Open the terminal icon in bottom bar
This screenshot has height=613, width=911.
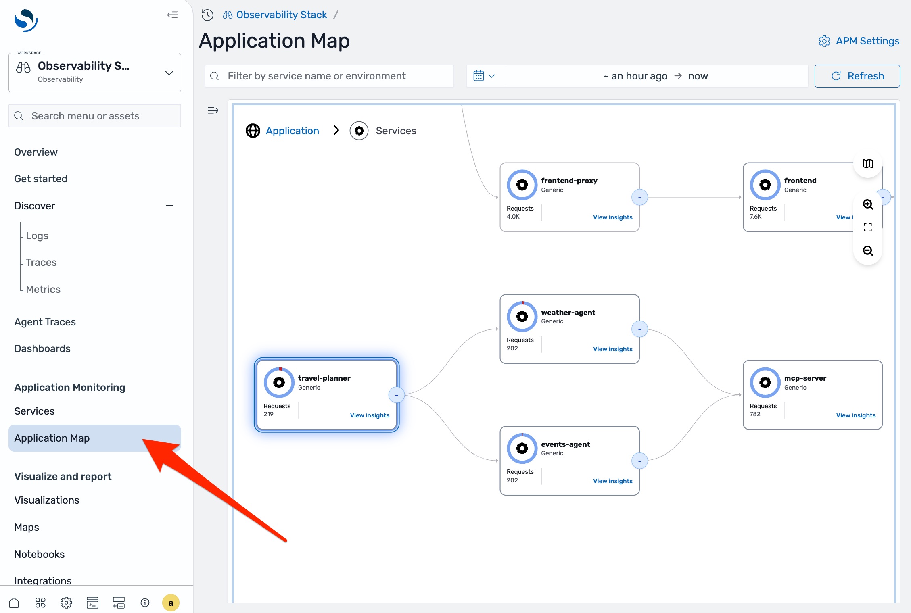(x=92, y=603)
